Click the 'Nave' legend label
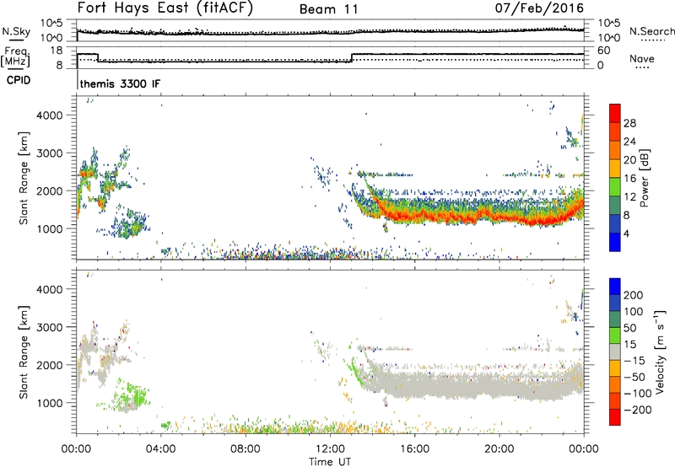Viewport: 675px width, 467px height. [642, 58]
